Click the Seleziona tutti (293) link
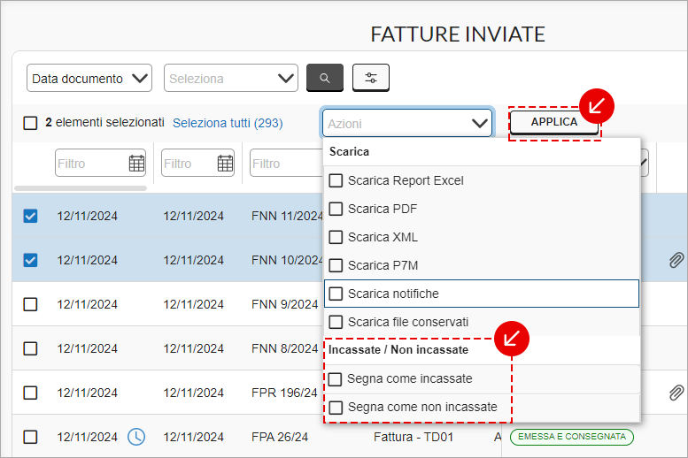This screenshot has height=458, width=688. point(228,123)
